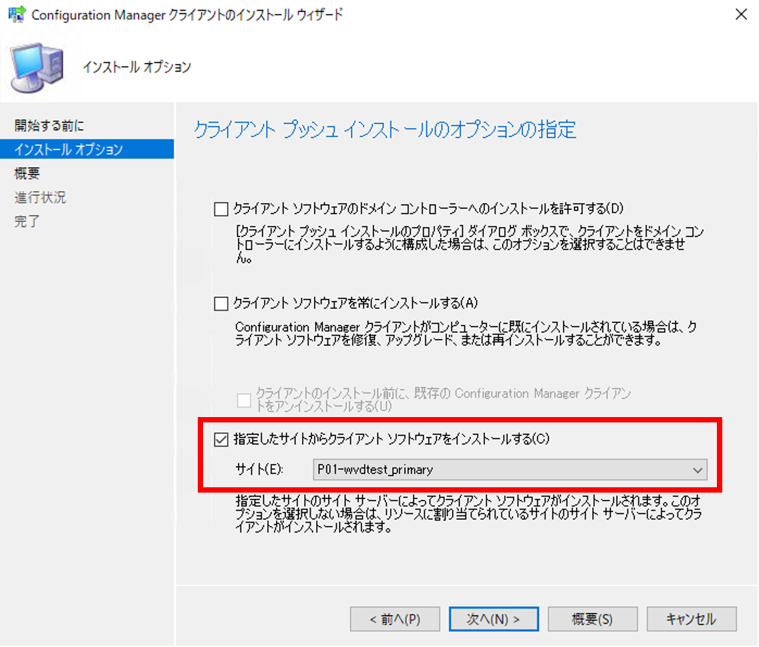The height and width of the screenshot is (647, 759).
Task: Click the window title Configuration Manager クライアントのインストール ウィザード
Action: (187, 15)
